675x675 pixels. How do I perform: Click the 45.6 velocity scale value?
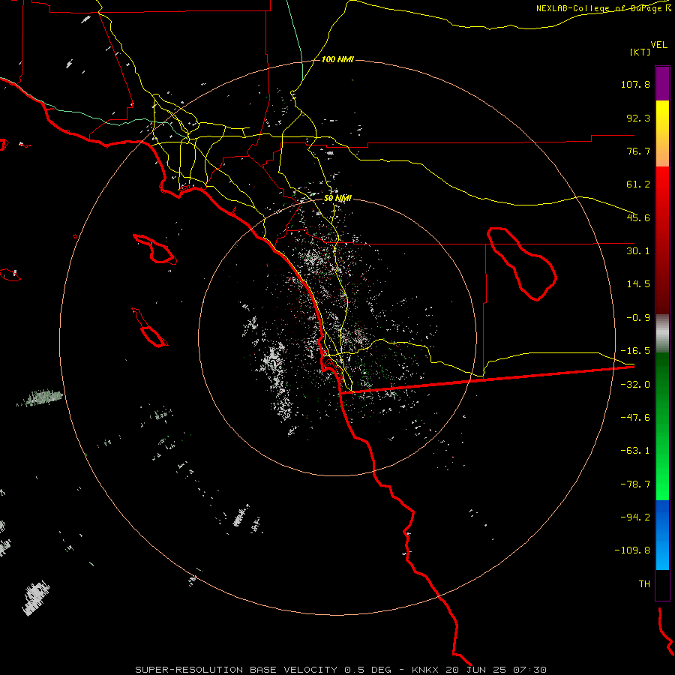tap(638, 217)
